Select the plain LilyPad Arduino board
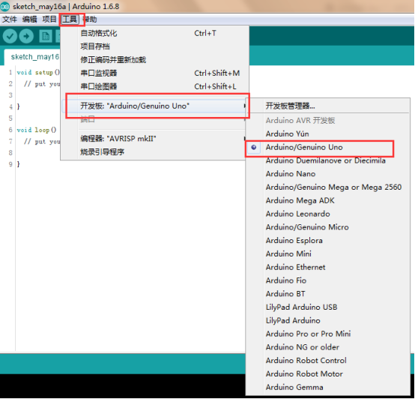 tap(328, 320)
